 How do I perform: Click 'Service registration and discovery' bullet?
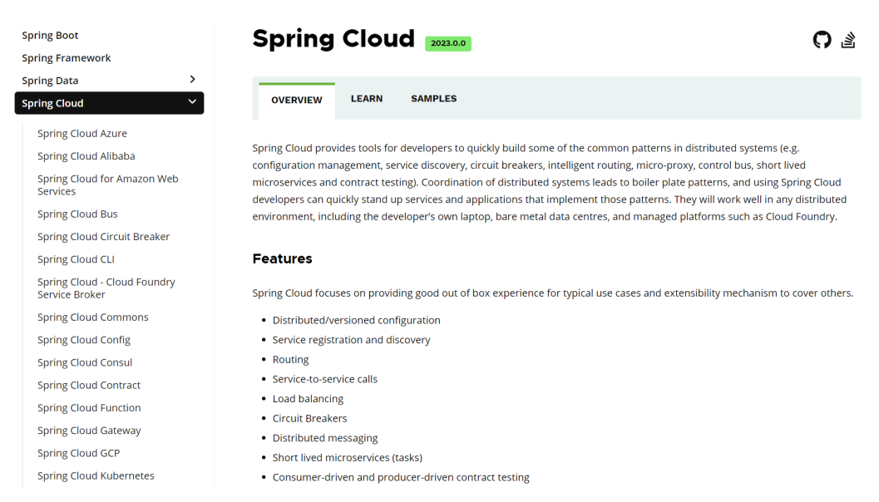pos(352,340)
